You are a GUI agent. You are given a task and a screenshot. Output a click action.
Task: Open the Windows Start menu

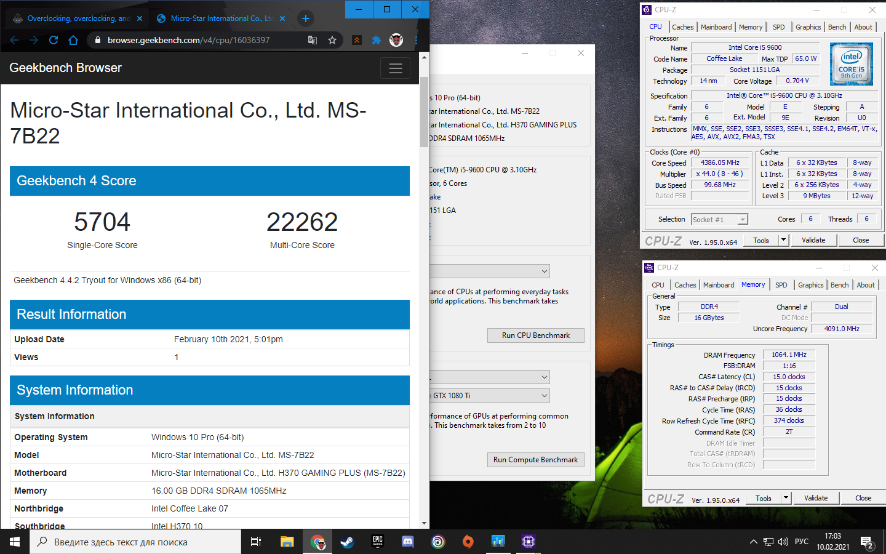pos(15,542)
